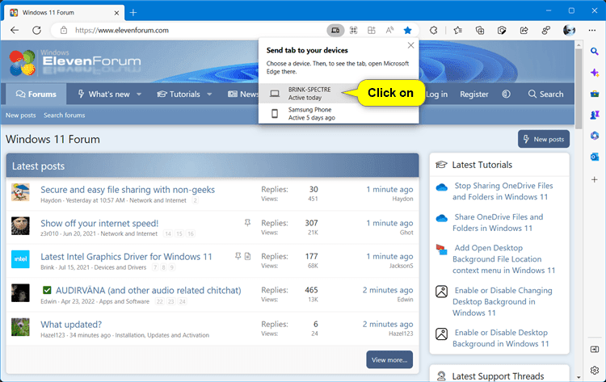Click the Register link
Screen dimensions: 606x382
[x=473, y=94]
